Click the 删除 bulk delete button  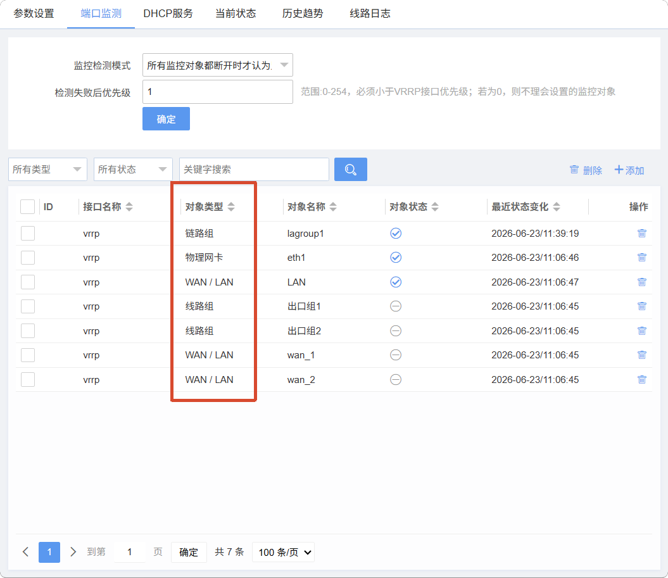pos(586,170)
